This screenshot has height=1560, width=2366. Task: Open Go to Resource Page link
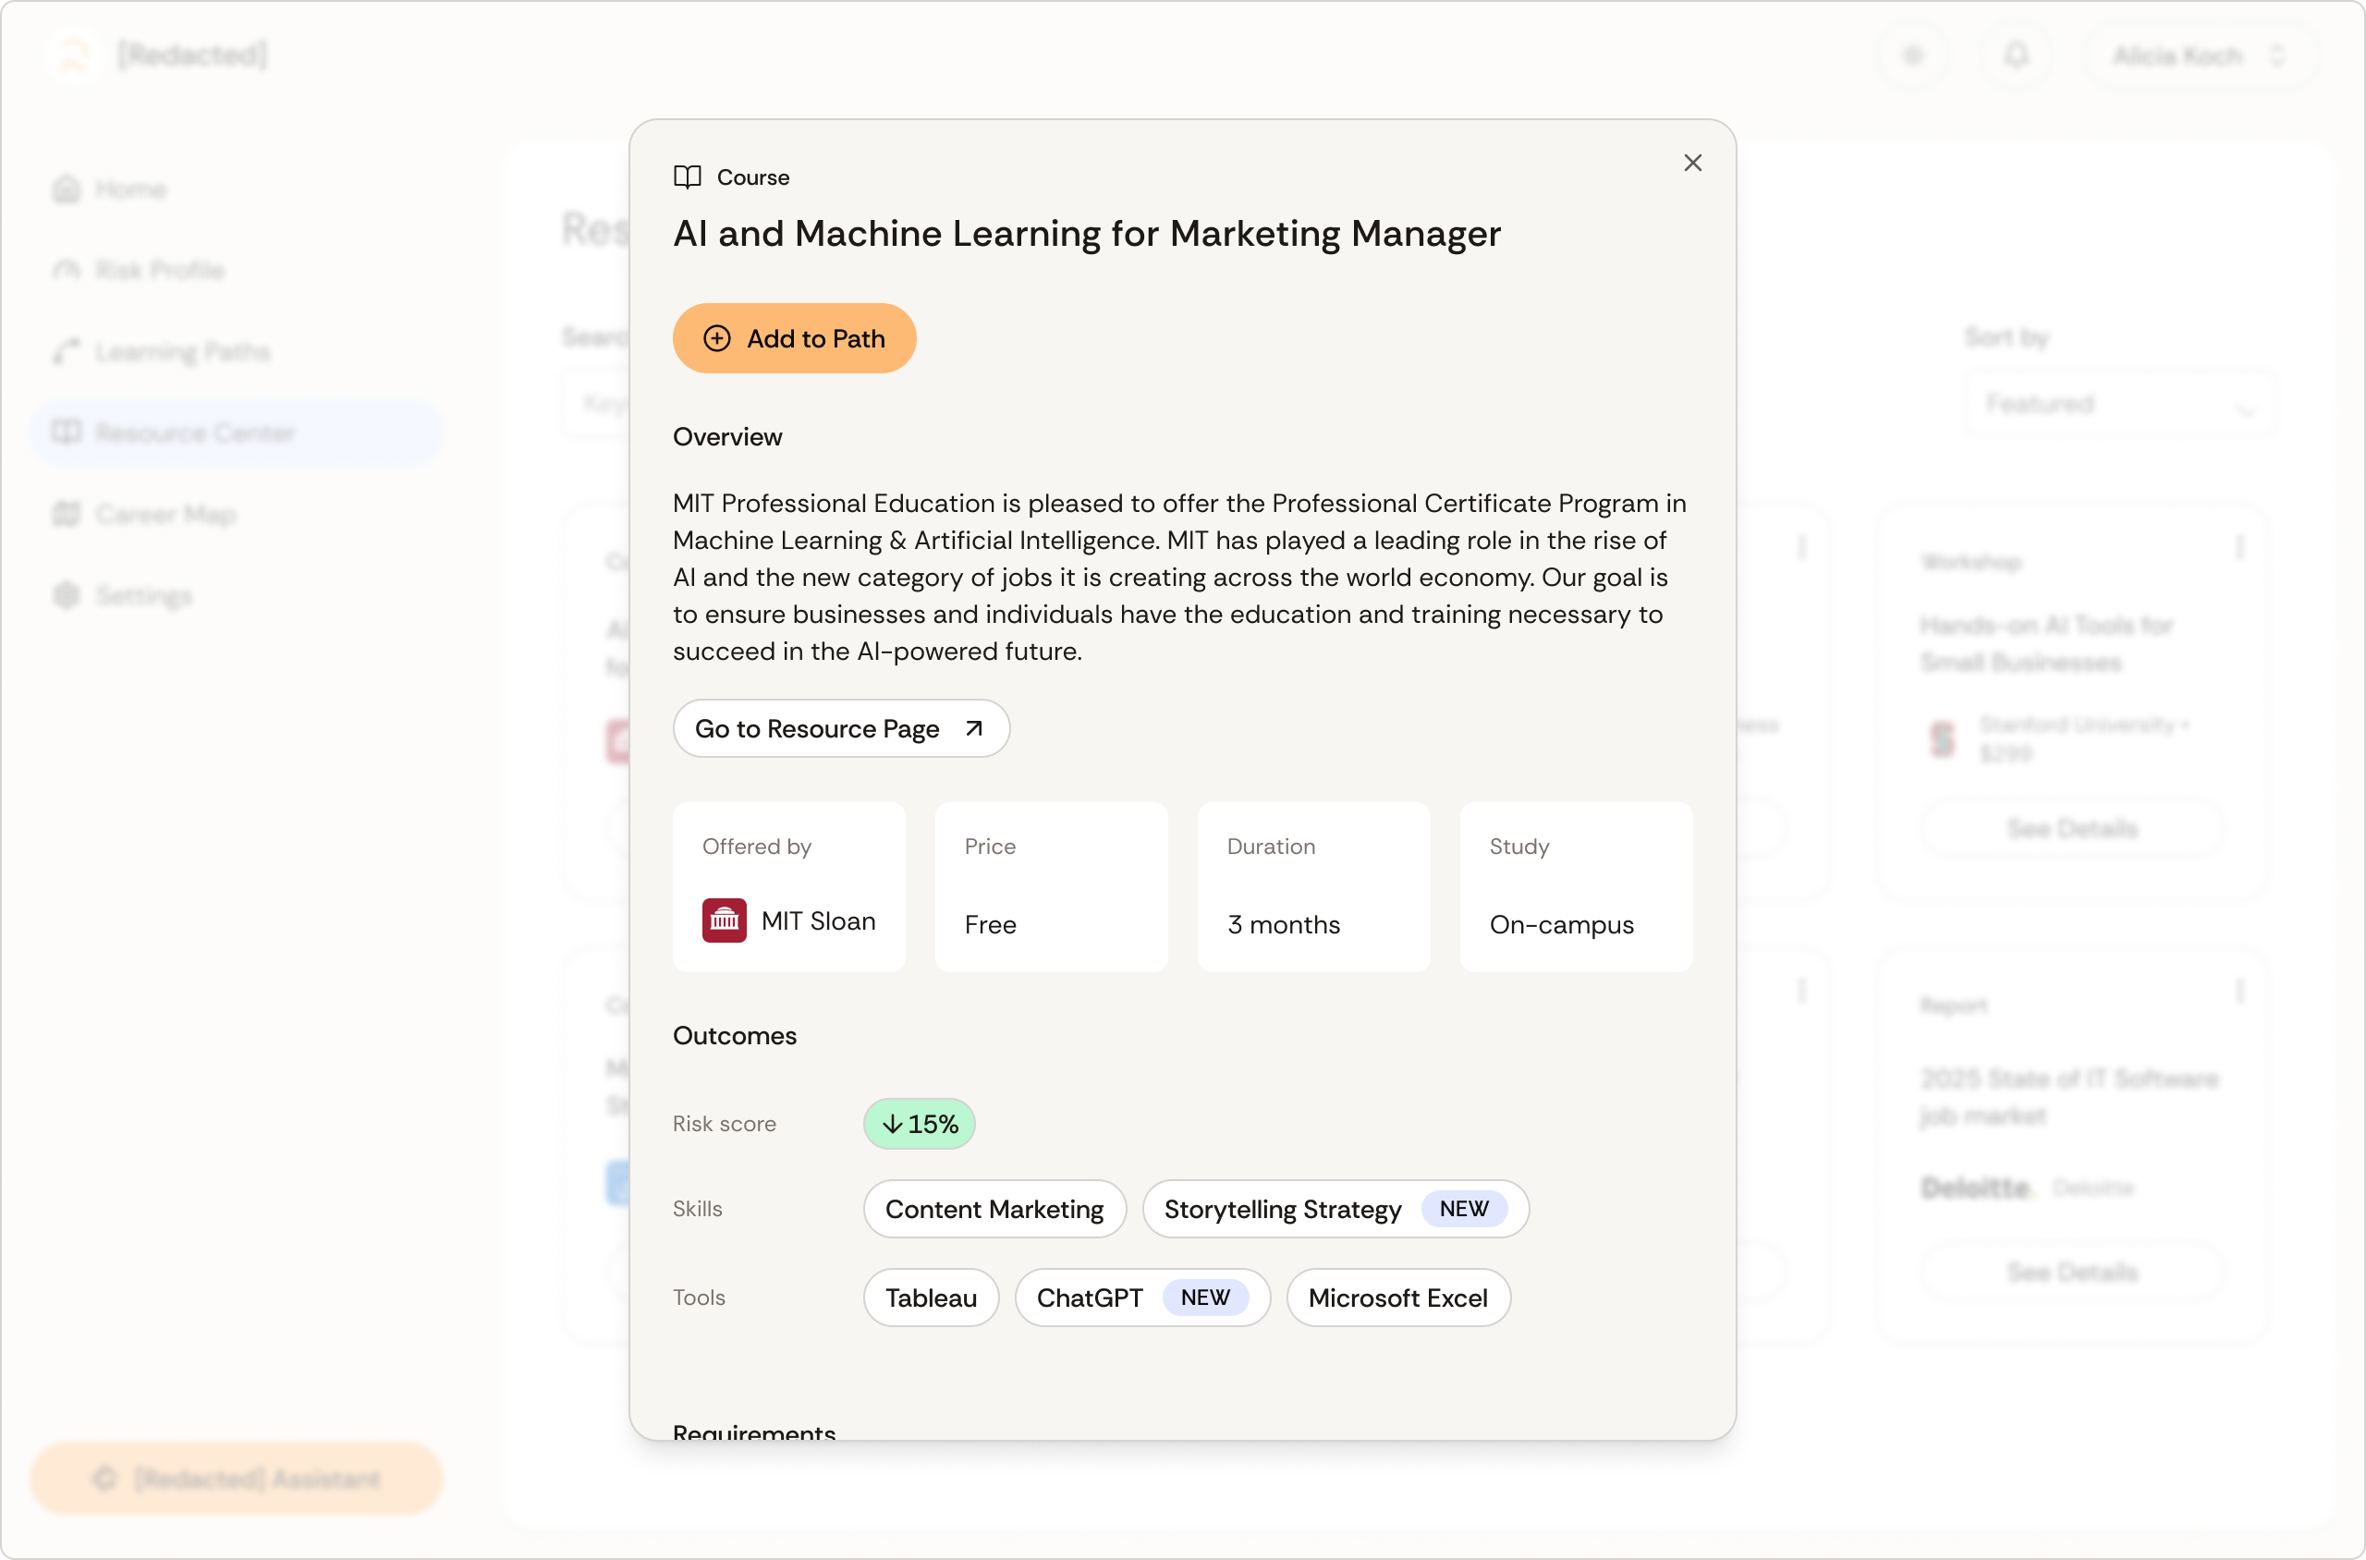tap(840, 728)
